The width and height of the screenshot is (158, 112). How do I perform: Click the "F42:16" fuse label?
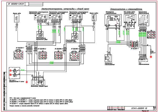click(x=15, y=72)
